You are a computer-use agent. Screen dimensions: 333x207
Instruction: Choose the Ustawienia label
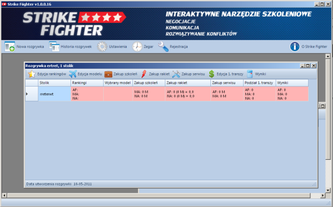pyautogui.click(x=118, y=47)
